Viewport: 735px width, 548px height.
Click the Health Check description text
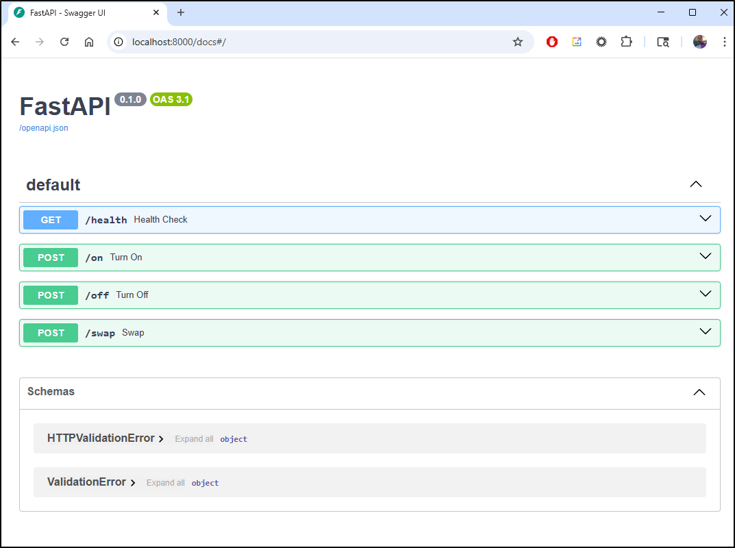(160, 219)
